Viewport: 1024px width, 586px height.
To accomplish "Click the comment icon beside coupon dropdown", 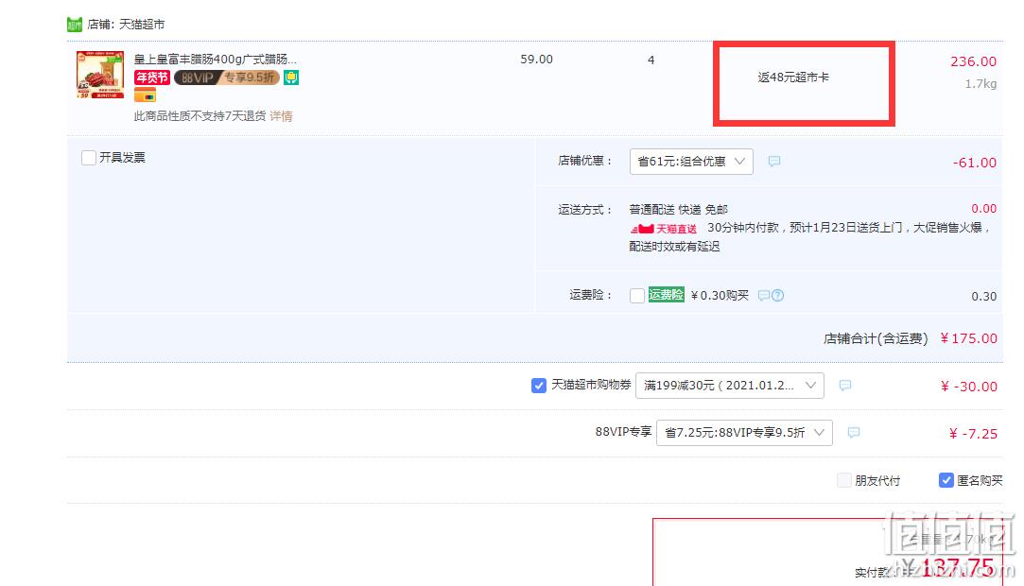I will click(x=844, y=386).
